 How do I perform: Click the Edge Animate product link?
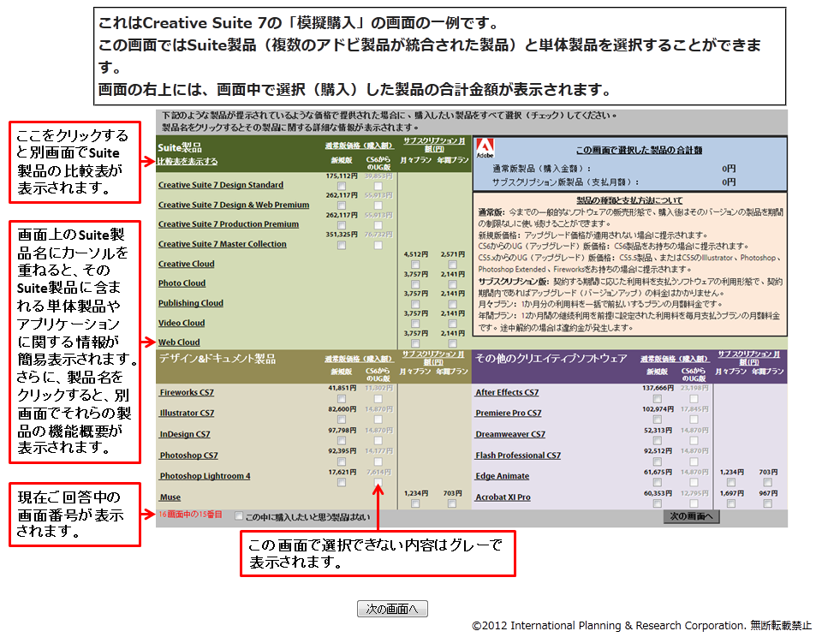(502, 476)
